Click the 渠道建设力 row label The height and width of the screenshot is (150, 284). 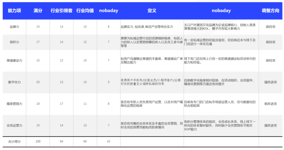pyautogui.click(x=14, y=60)
